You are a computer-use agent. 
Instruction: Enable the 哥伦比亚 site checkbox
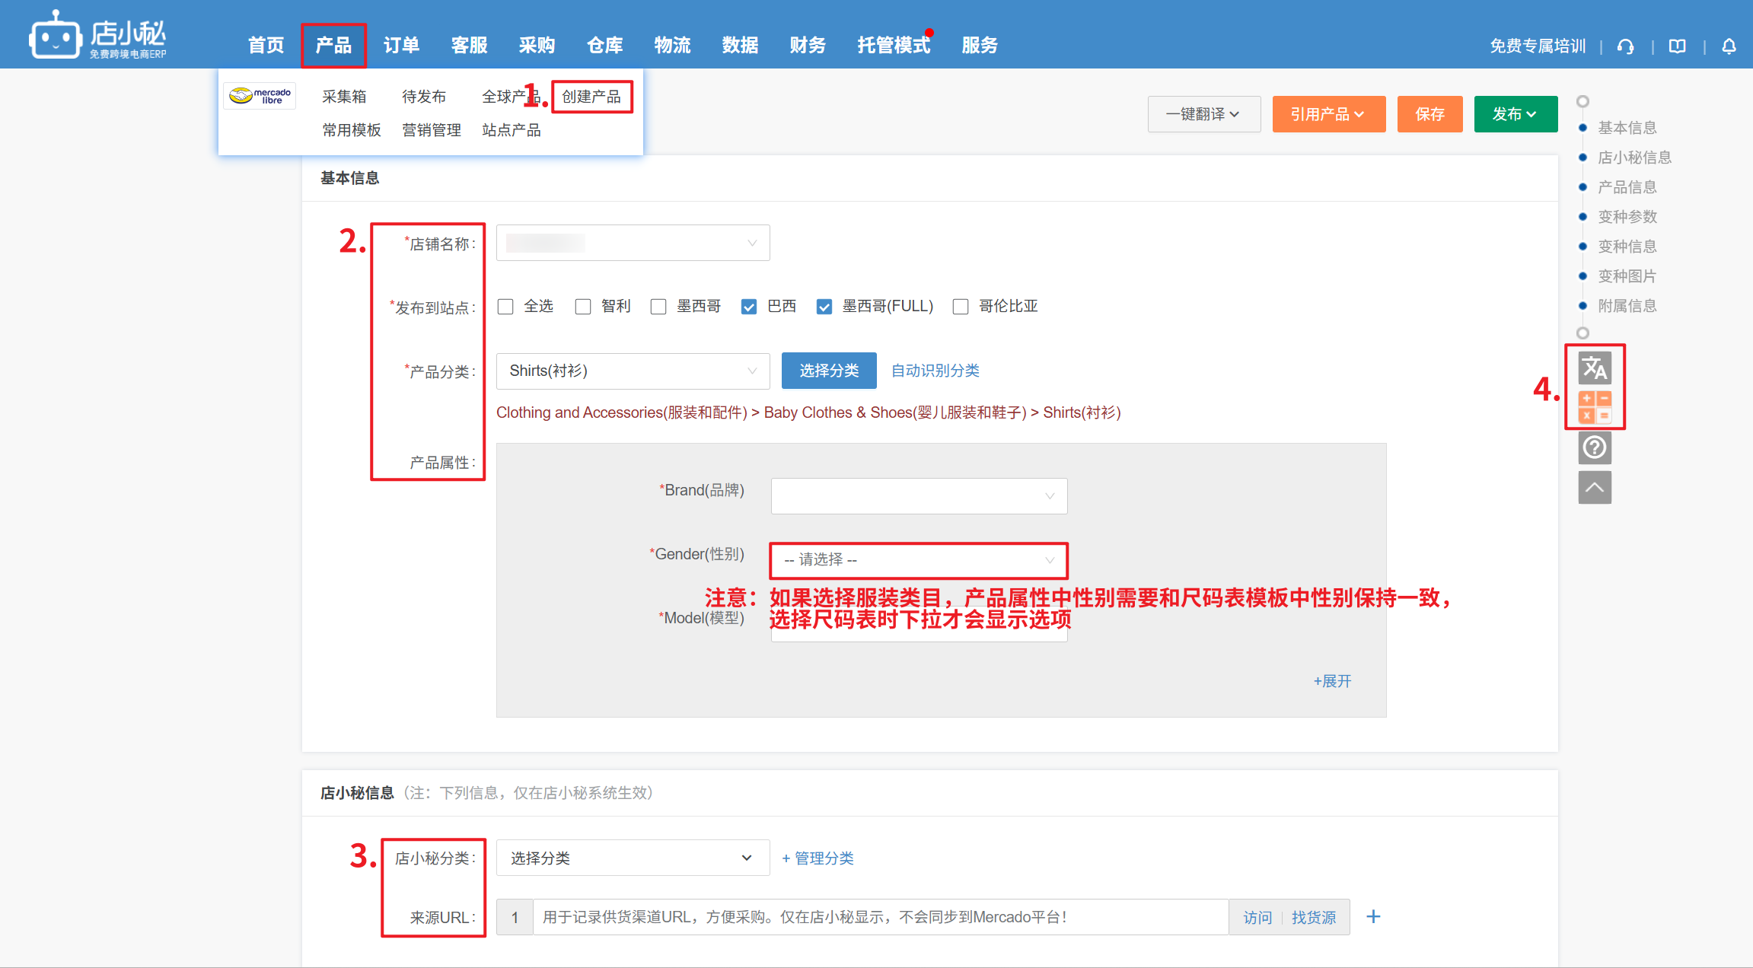click(x=961, y=307)
